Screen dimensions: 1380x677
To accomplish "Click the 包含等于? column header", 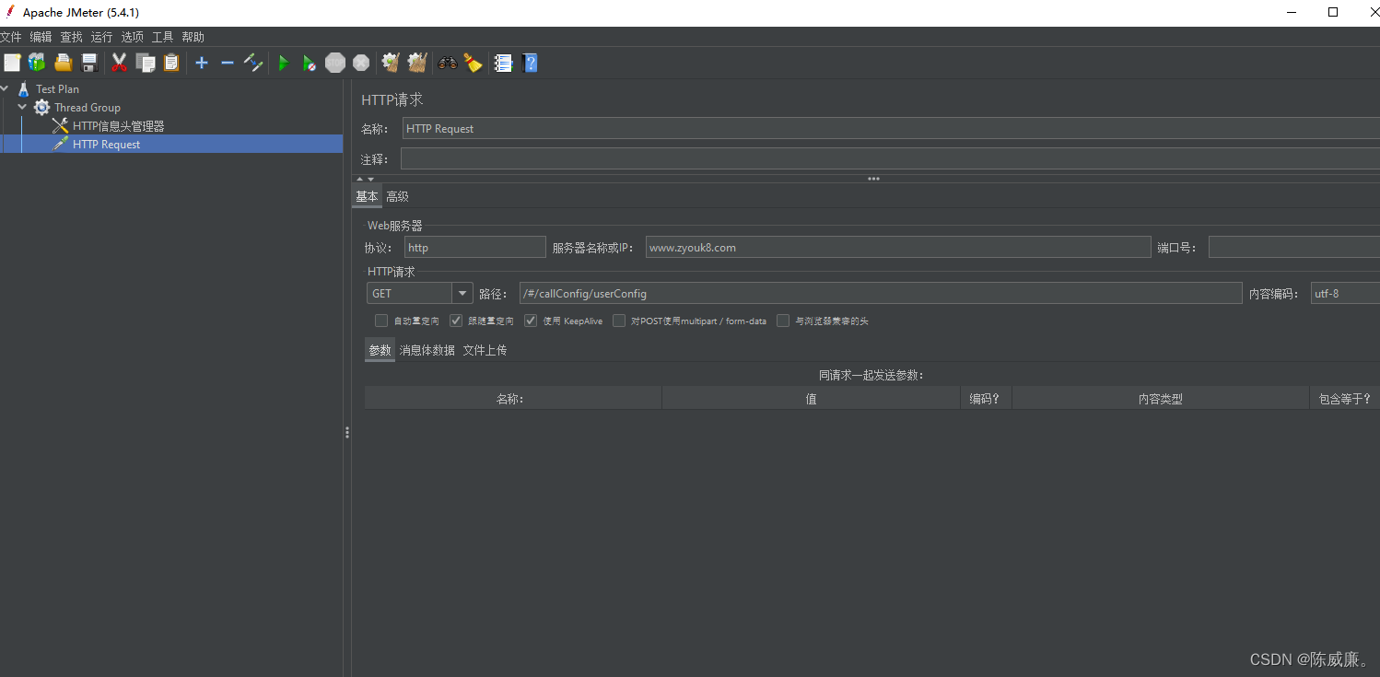I will [1344, 399].
